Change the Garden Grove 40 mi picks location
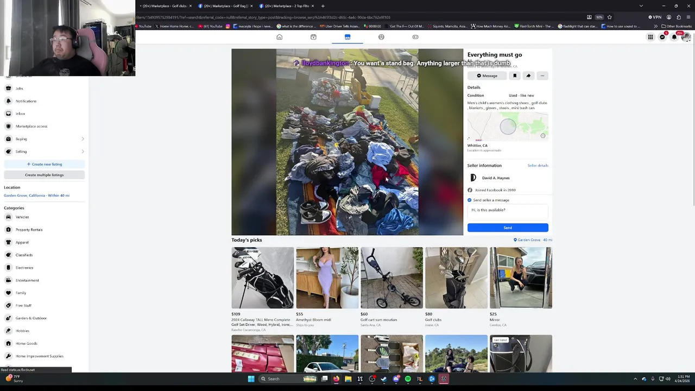Viewport: 695px width, 391px height. coord(533,240)
